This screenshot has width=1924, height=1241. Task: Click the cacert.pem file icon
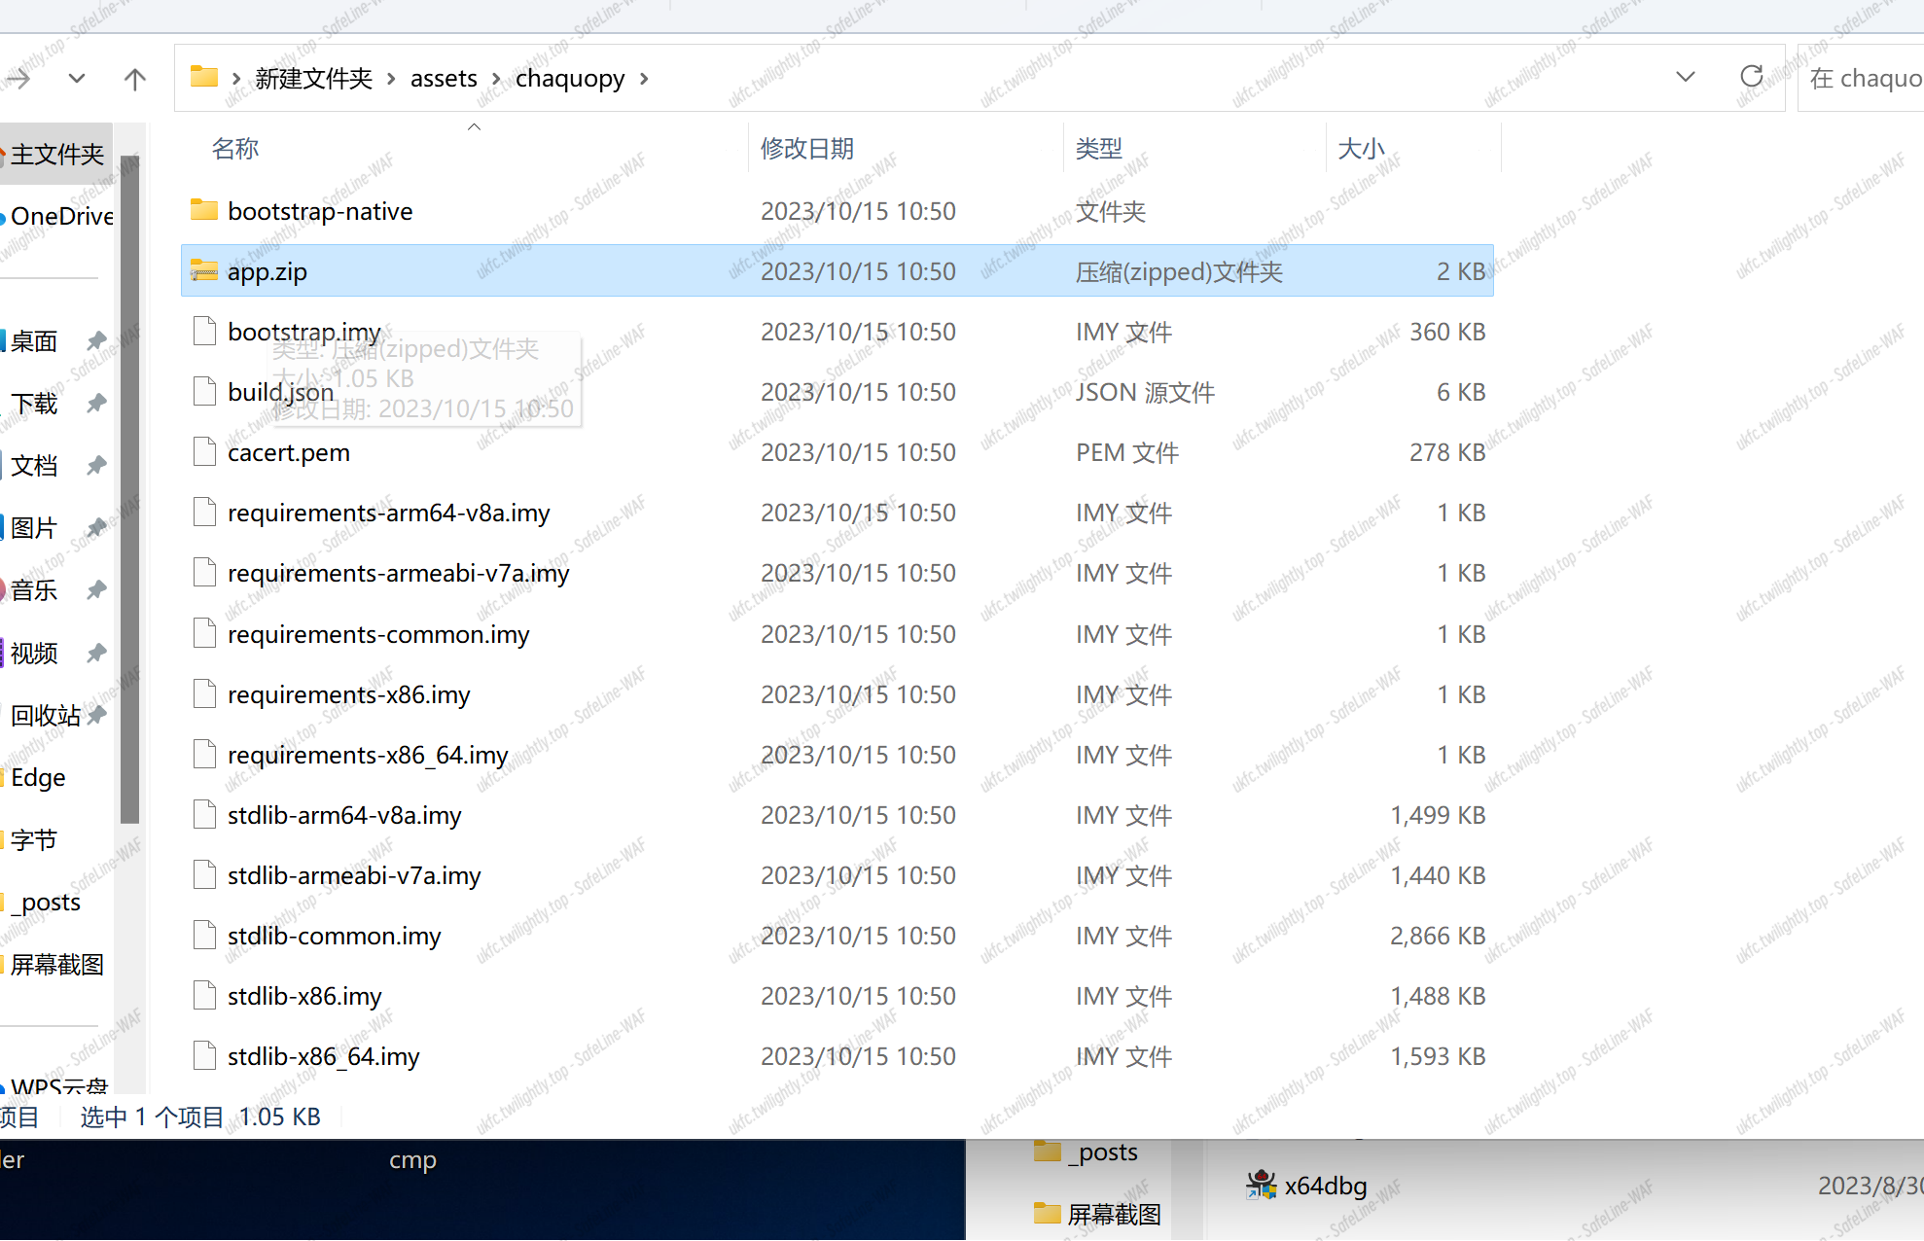pyautogui.click(x=203, y=452)
